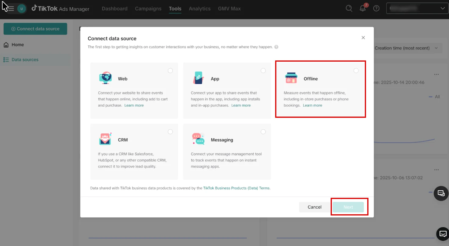Click the Web globe icon

[106, 78]
